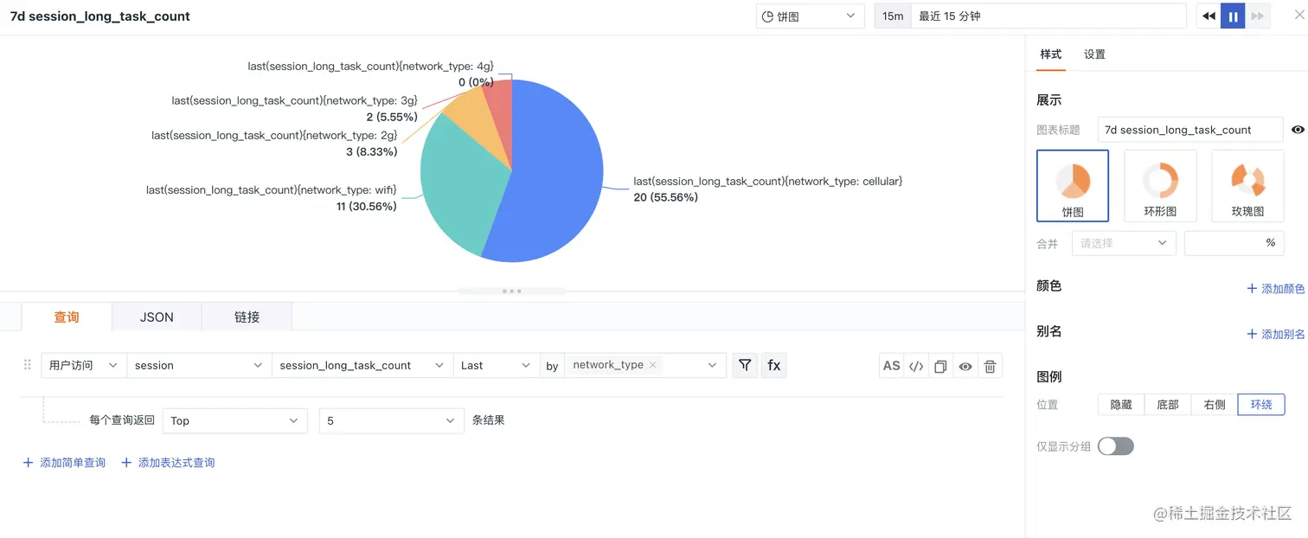1308x538 pixels.
Task: Open the 合并 请选择 dropdown
Action: (x=1124, y=243)
